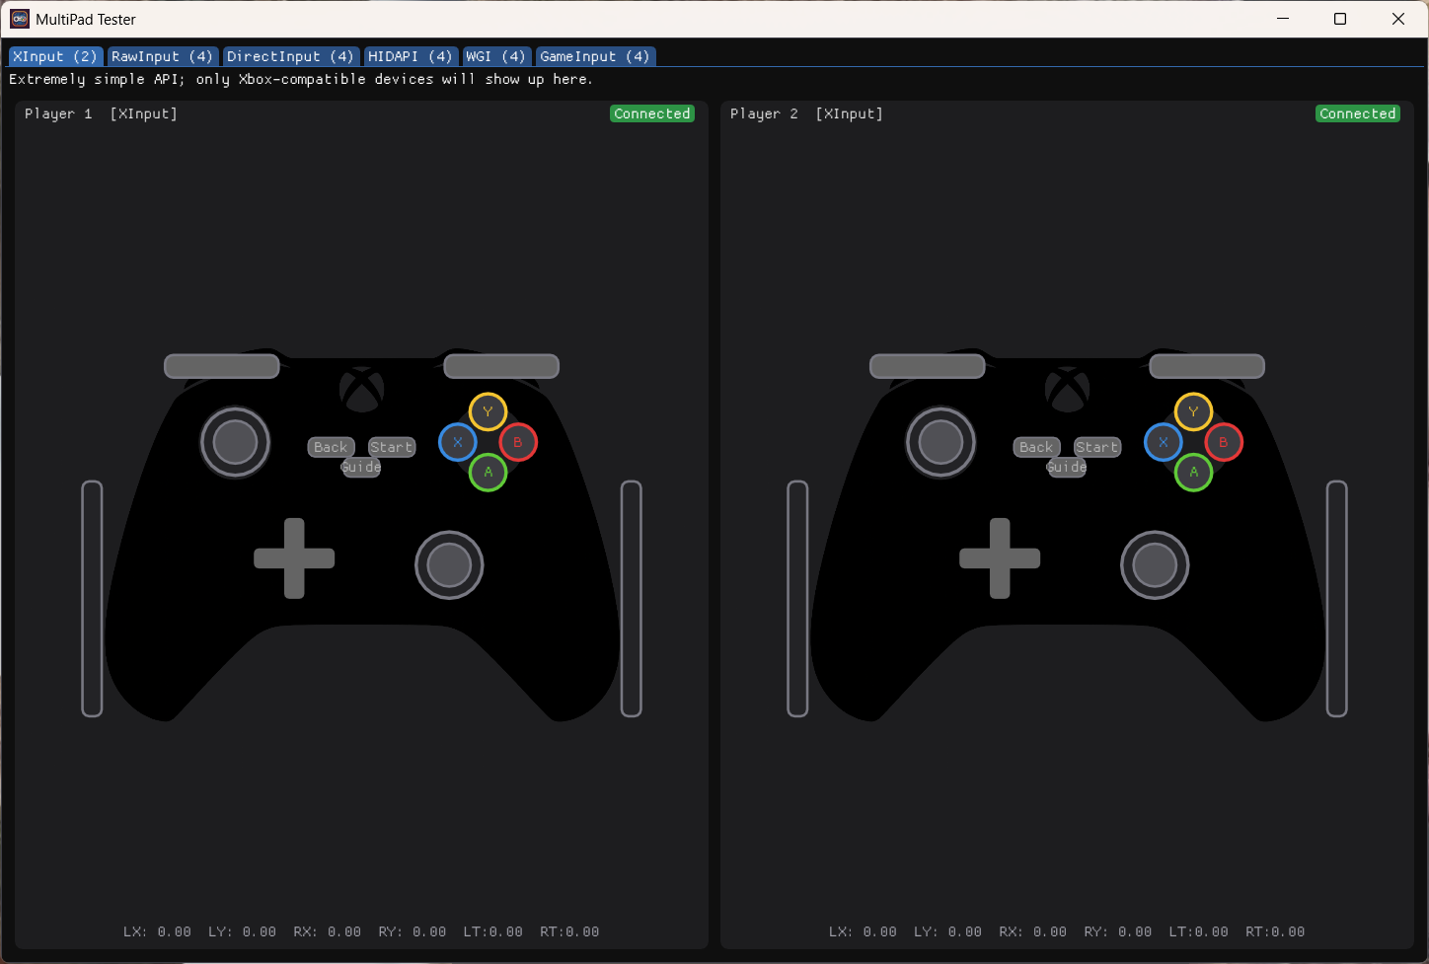Click Player 1 Back button
The width and height of the screenshot is (1429, 964).
[x=331, y=447]
